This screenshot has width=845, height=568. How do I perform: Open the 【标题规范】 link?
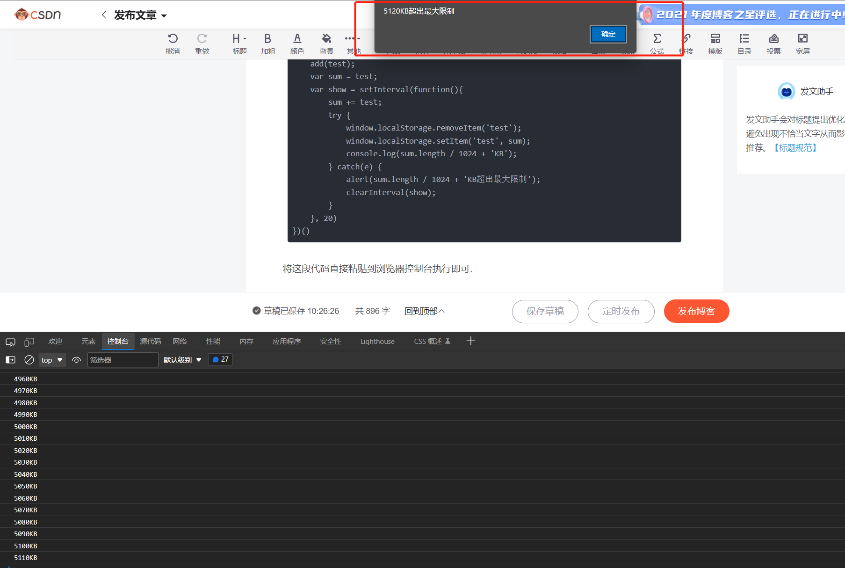(x=795, y=148)
